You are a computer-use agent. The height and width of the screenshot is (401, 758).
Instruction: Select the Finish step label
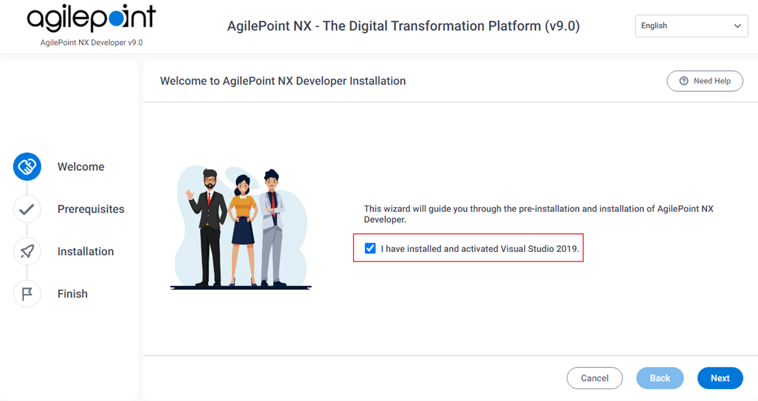click(73, 294)
